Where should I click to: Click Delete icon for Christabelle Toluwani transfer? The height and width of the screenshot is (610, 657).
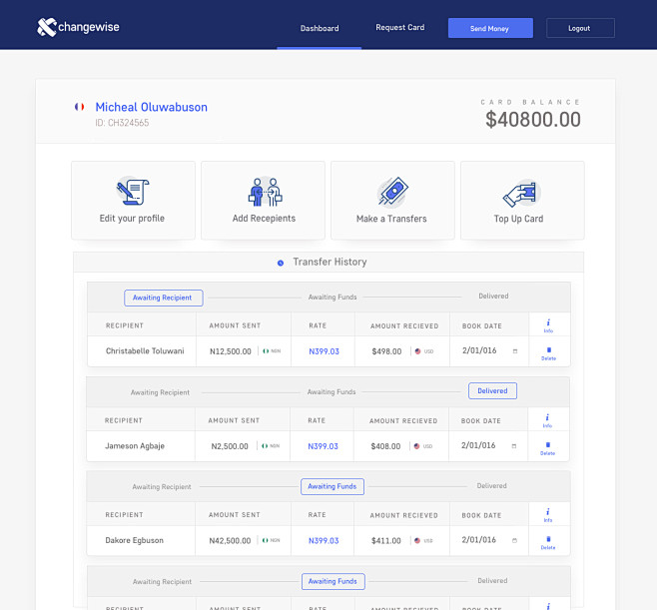(x=548, y=353)
